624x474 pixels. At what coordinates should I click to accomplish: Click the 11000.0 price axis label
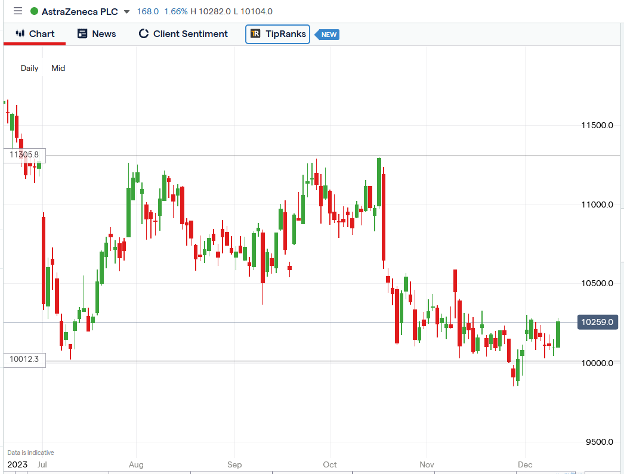597,205
